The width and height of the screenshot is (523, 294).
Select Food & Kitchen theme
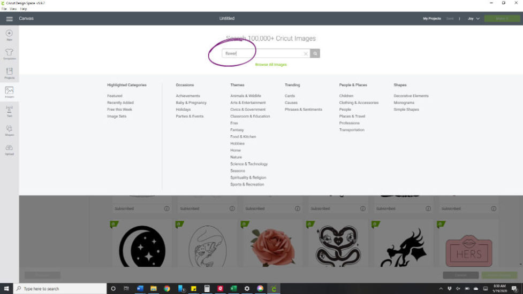tap(243, 137)
